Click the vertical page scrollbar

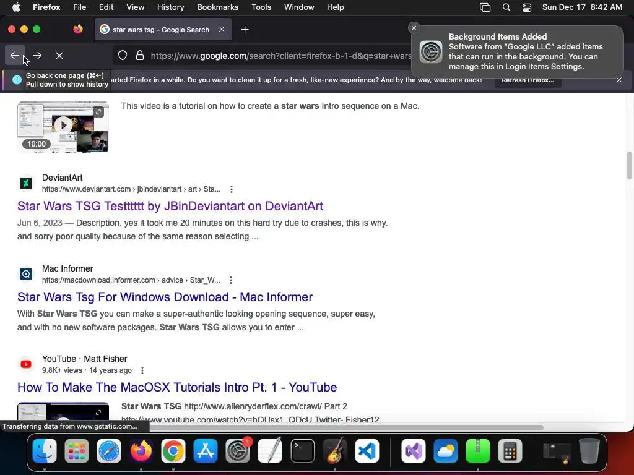pos(629,166)
